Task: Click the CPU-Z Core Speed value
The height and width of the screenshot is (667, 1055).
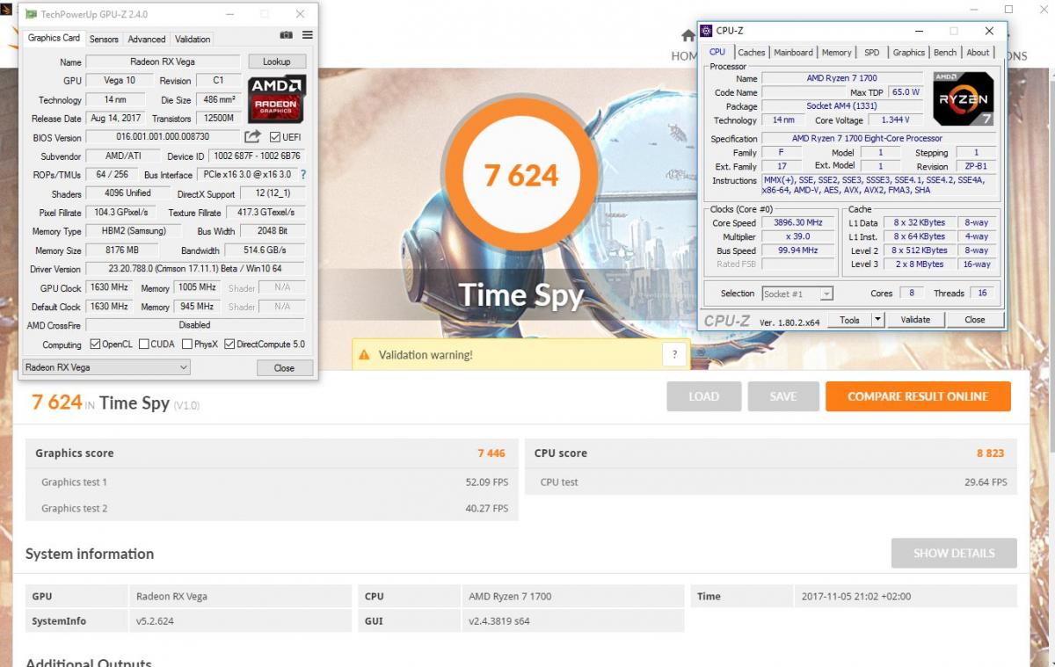Action: [x=798, y=223]
